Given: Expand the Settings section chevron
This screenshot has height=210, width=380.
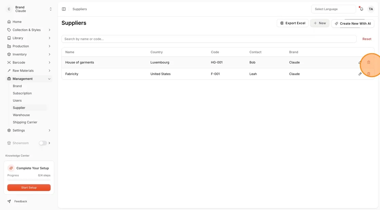Looking at the screenshot, I should [50, 130].
